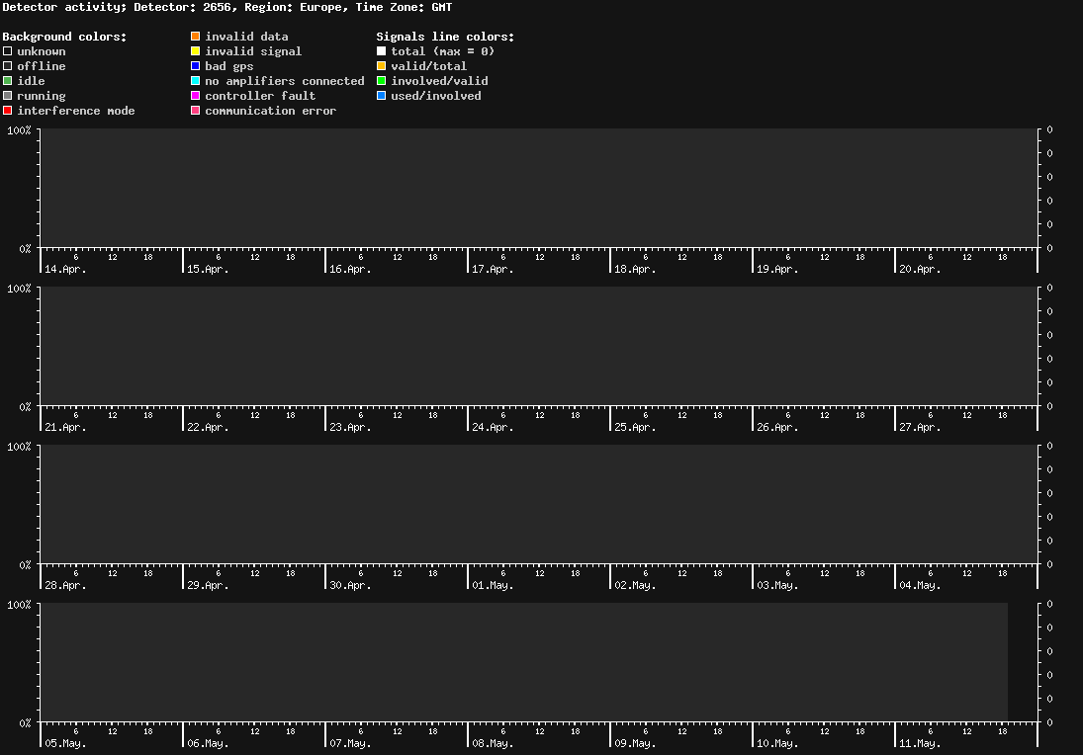The height and width of the screenshot is (755, 1083).
Task: Click the 30.Apr. date label
Action: [350, 585]
